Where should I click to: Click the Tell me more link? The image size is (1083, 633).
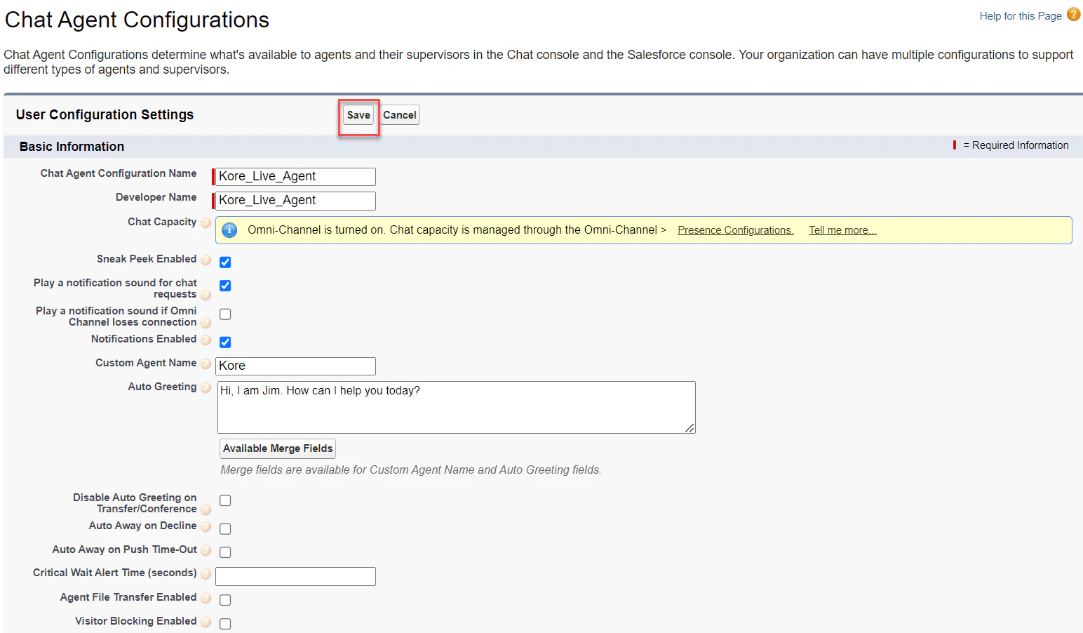point(842,229)
